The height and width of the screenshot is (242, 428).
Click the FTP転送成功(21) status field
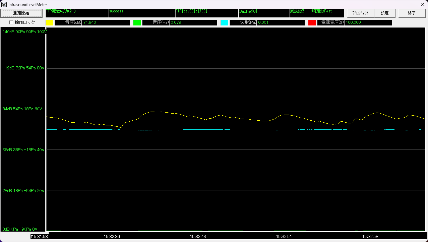(77, 13)
